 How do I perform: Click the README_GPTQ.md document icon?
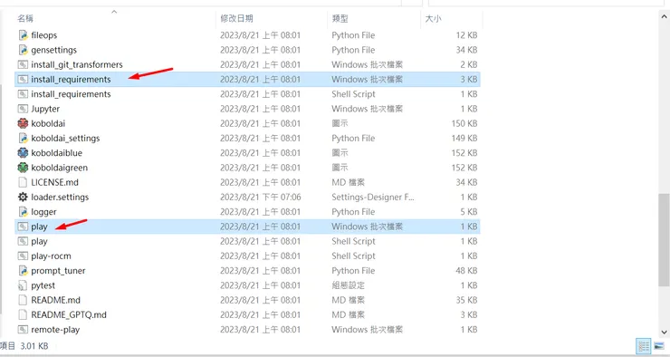[x=23, y=314]
